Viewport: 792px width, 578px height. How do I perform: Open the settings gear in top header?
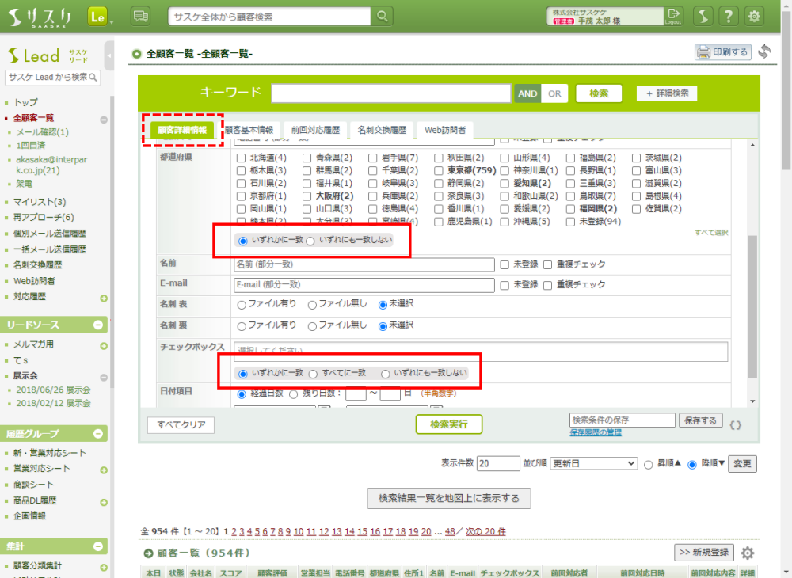[755, 16]
